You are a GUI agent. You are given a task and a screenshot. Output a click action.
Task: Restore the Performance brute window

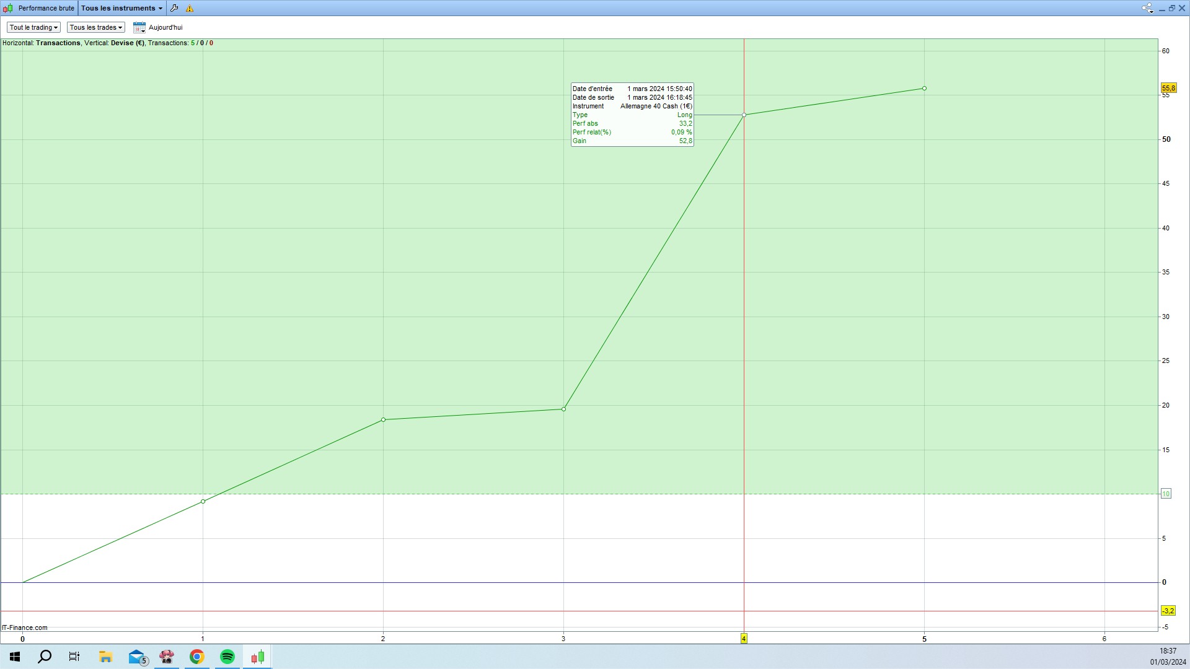1171,8
